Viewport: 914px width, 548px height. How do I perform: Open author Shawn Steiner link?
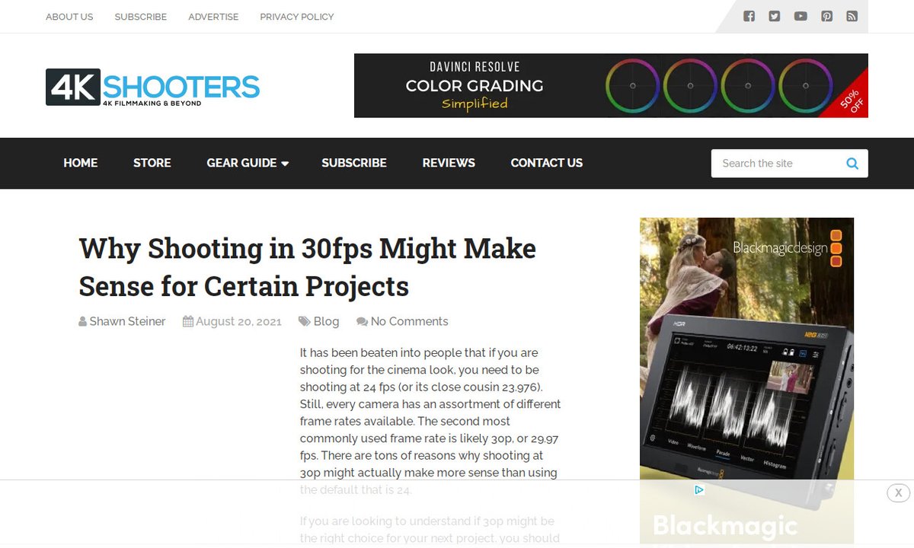pyautogui.click(x=127, y=321)
